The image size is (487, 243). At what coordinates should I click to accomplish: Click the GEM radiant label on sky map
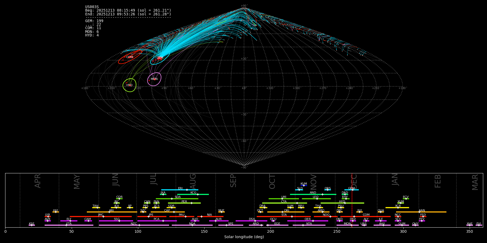[x=160, y=58]
